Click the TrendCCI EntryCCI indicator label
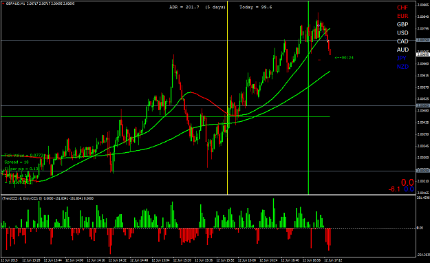 pyautogui.click(x=47, y=198)
